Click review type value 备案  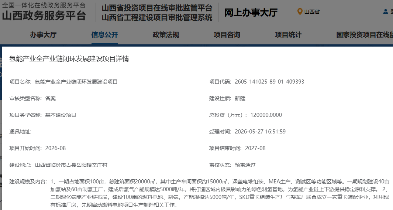pyautogui.click(x=51, y=98)
